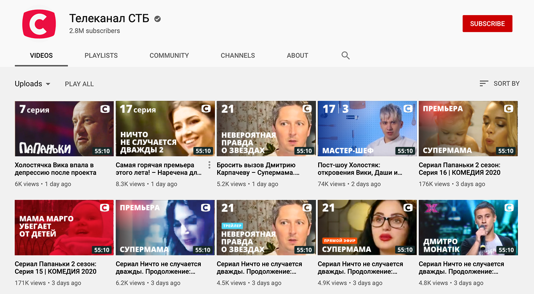
Task: Expand the Uploads dropdown
Action: pos(32,84)
